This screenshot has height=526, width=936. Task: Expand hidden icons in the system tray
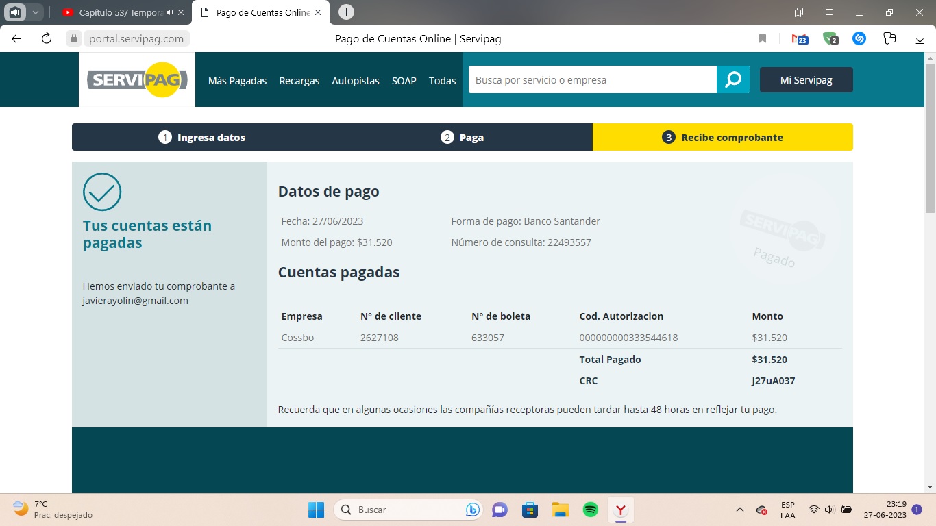point(739,510)
